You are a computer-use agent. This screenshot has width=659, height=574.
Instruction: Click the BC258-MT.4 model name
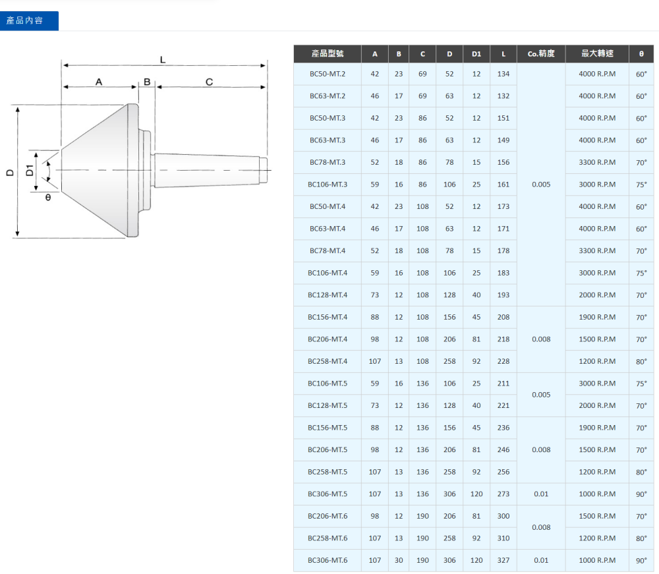pyautogui.click(x=328, y=361)
